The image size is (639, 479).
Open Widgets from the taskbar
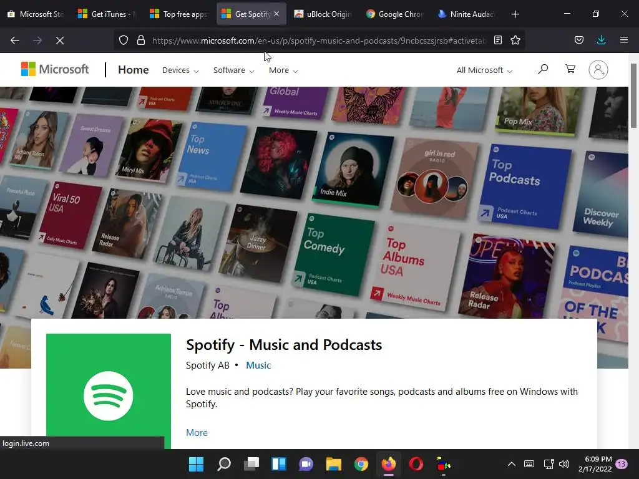pyautogui.click(x=279, y=464)
